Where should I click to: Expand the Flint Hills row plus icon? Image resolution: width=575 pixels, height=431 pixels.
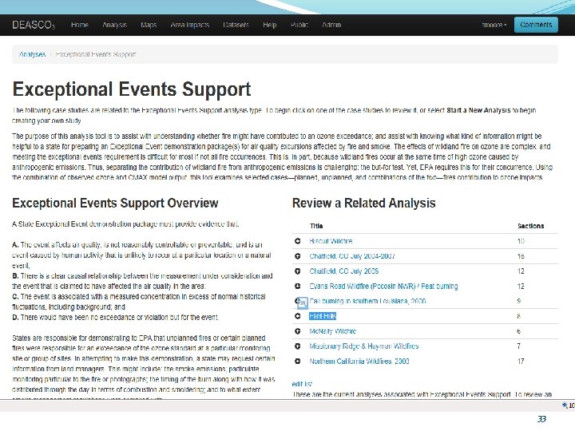pos(297,316)
